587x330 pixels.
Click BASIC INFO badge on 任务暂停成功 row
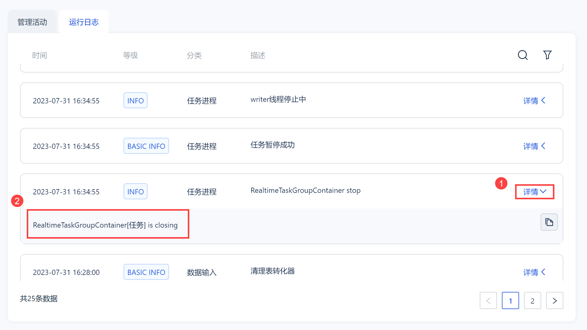coord(146,146)
